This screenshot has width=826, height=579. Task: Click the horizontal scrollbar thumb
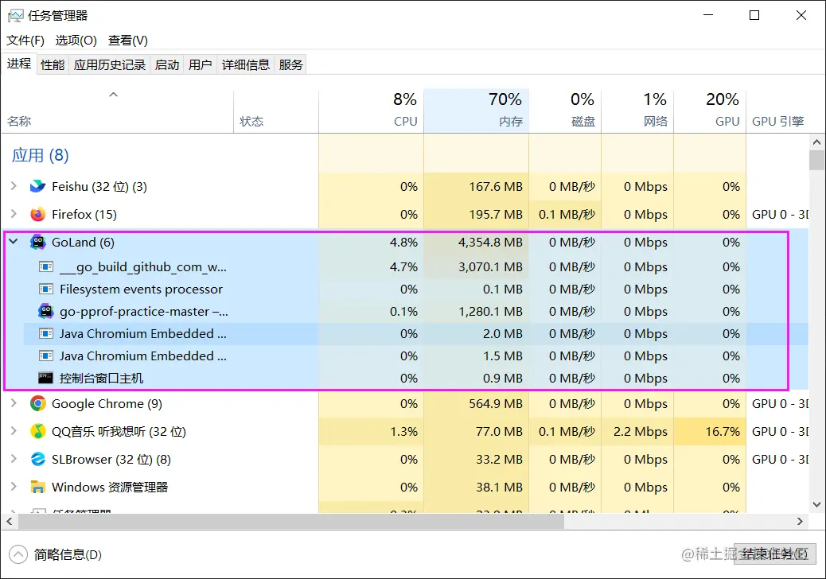290,522
